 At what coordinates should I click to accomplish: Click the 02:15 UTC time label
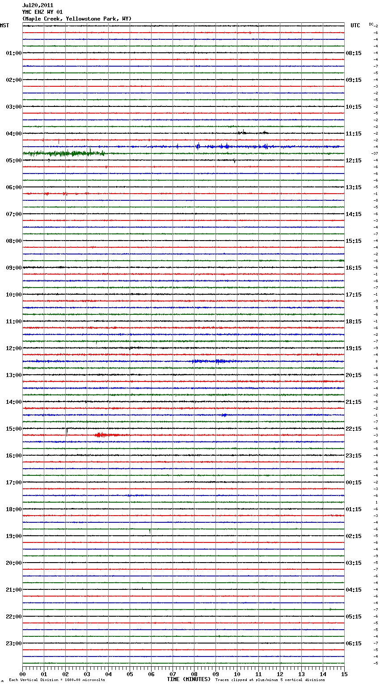354,536
